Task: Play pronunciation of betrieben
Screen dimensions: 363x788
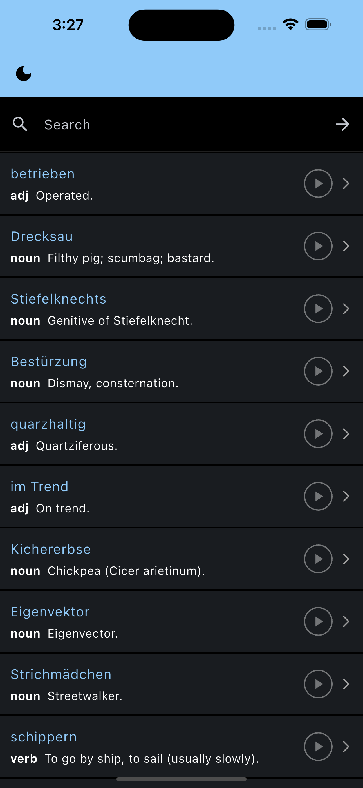Action: (318, 183)
